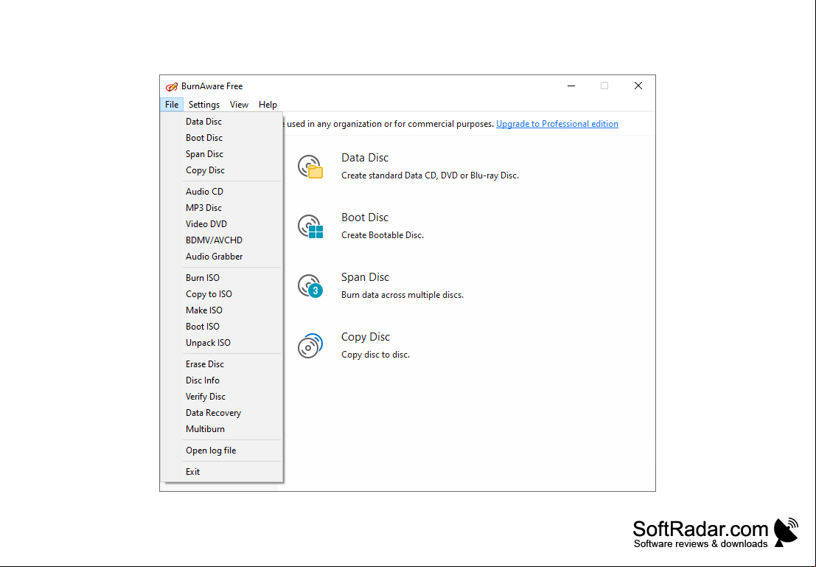Screen dimensions: 816x567
Task: Click the Data Disc title in main panel
Action: [365, 158]
